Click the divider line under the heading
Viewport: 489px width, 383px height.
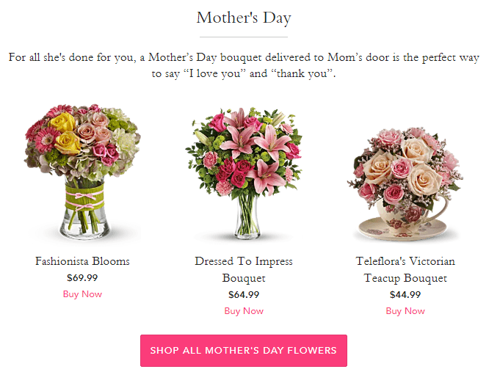pos(244,37)
